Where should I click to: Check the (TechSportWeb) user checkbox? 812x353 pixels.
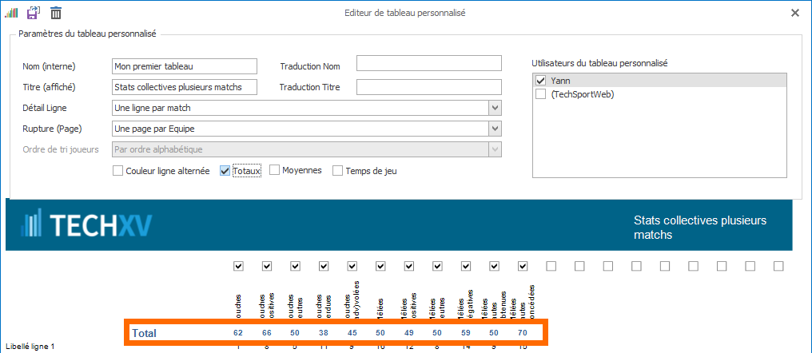pos(541,94)
